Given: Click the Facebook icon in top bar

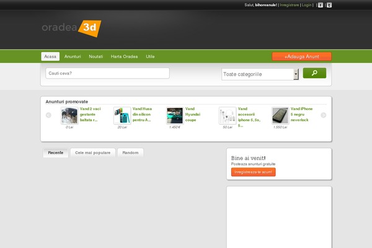Looking at the screenshot, I should coord(321,5).
